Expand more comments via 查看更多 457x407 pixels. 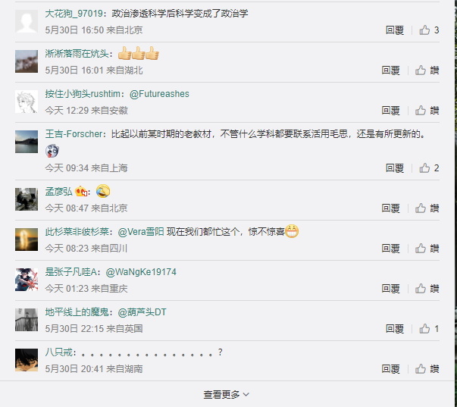point(226,394)
